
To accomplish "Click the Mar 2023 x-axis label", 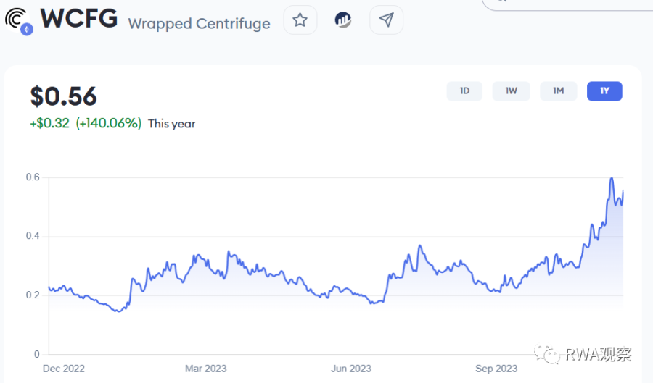I will coord(206,369).
